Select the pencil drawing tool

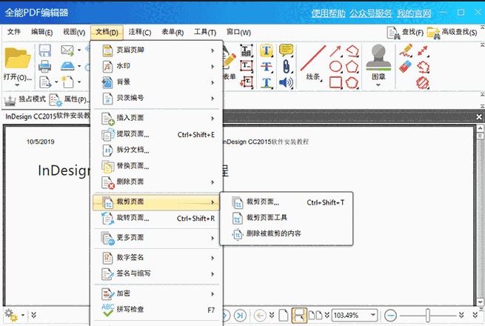406,51
